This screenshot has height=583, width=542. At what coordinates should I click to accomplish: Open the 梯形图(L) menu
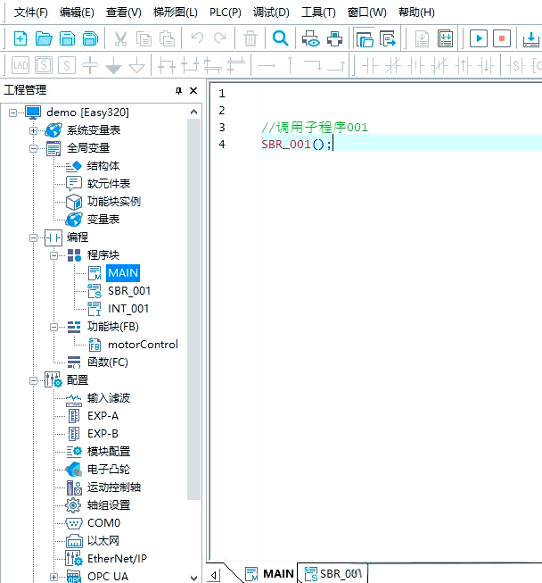click(176, 12)
